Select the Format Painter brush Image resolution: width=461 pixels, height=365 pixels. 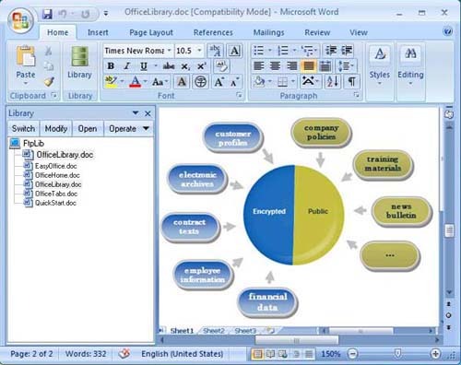pyautogui.click(x=49, y=81)
